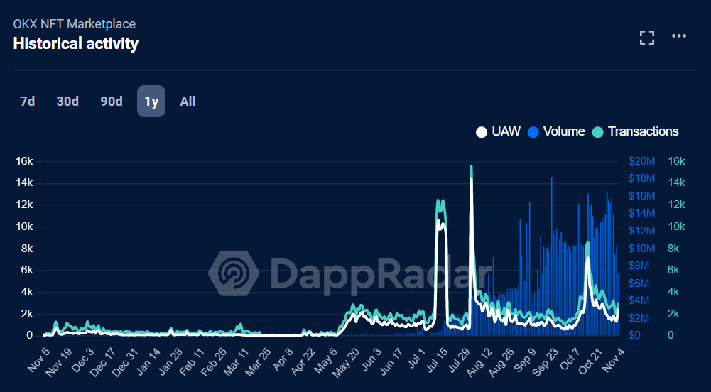
Task: Click the $20M volume axis label
Action: [641, 161]
